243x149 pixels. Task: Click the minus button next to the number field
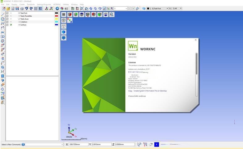tap(130, 9)
